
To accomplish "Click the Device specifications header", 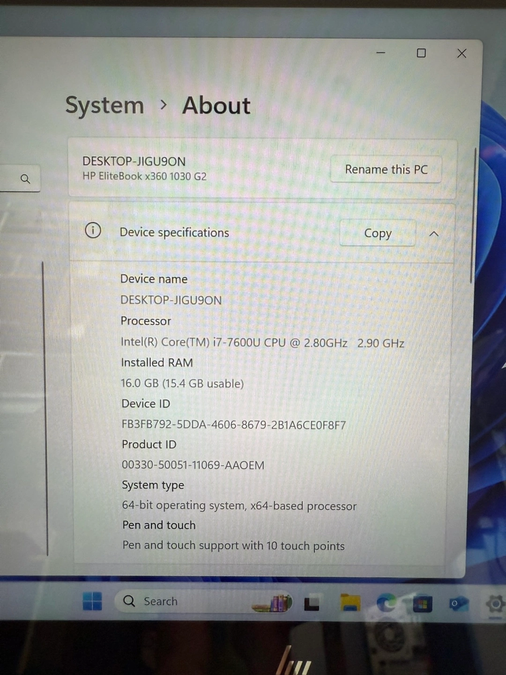I will (174, 232).
